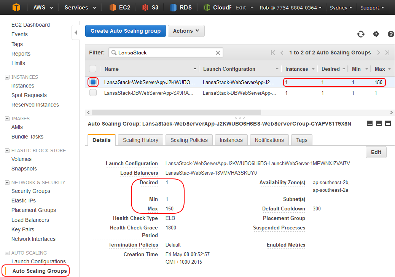Open the S3 shortcut icon

click(x=145, y=8)
